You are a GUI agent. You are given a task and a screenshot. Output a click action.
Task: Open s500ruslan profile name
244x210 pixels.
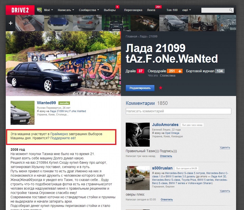(x=162, y=168)
